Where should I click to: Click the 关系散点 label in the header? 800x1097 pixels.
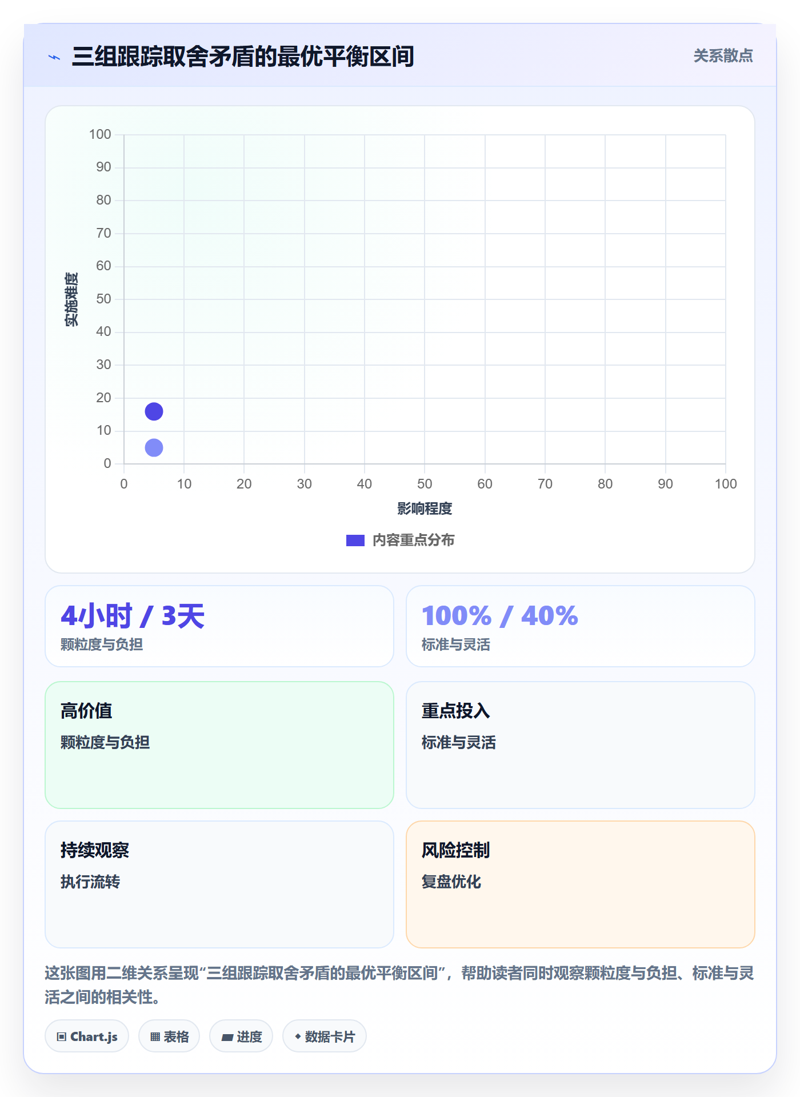[723, 56]
